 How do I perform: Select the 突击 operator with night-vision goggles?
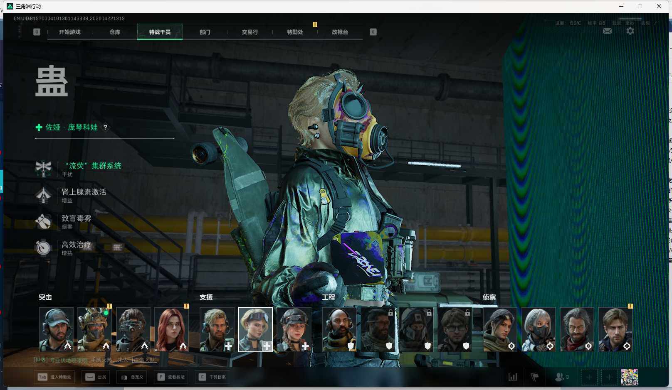pos(133,329)
